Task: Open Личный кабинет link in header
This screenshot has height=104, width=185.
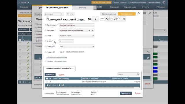Action: tap(154, 2)
